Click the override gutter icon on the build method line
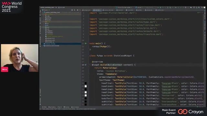 (86, 65)
